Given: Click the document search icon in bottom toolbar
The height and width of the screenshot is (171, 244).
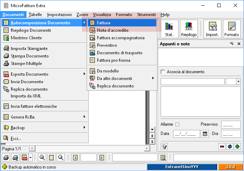Looking at the screenshot, I should pos(163,158).
